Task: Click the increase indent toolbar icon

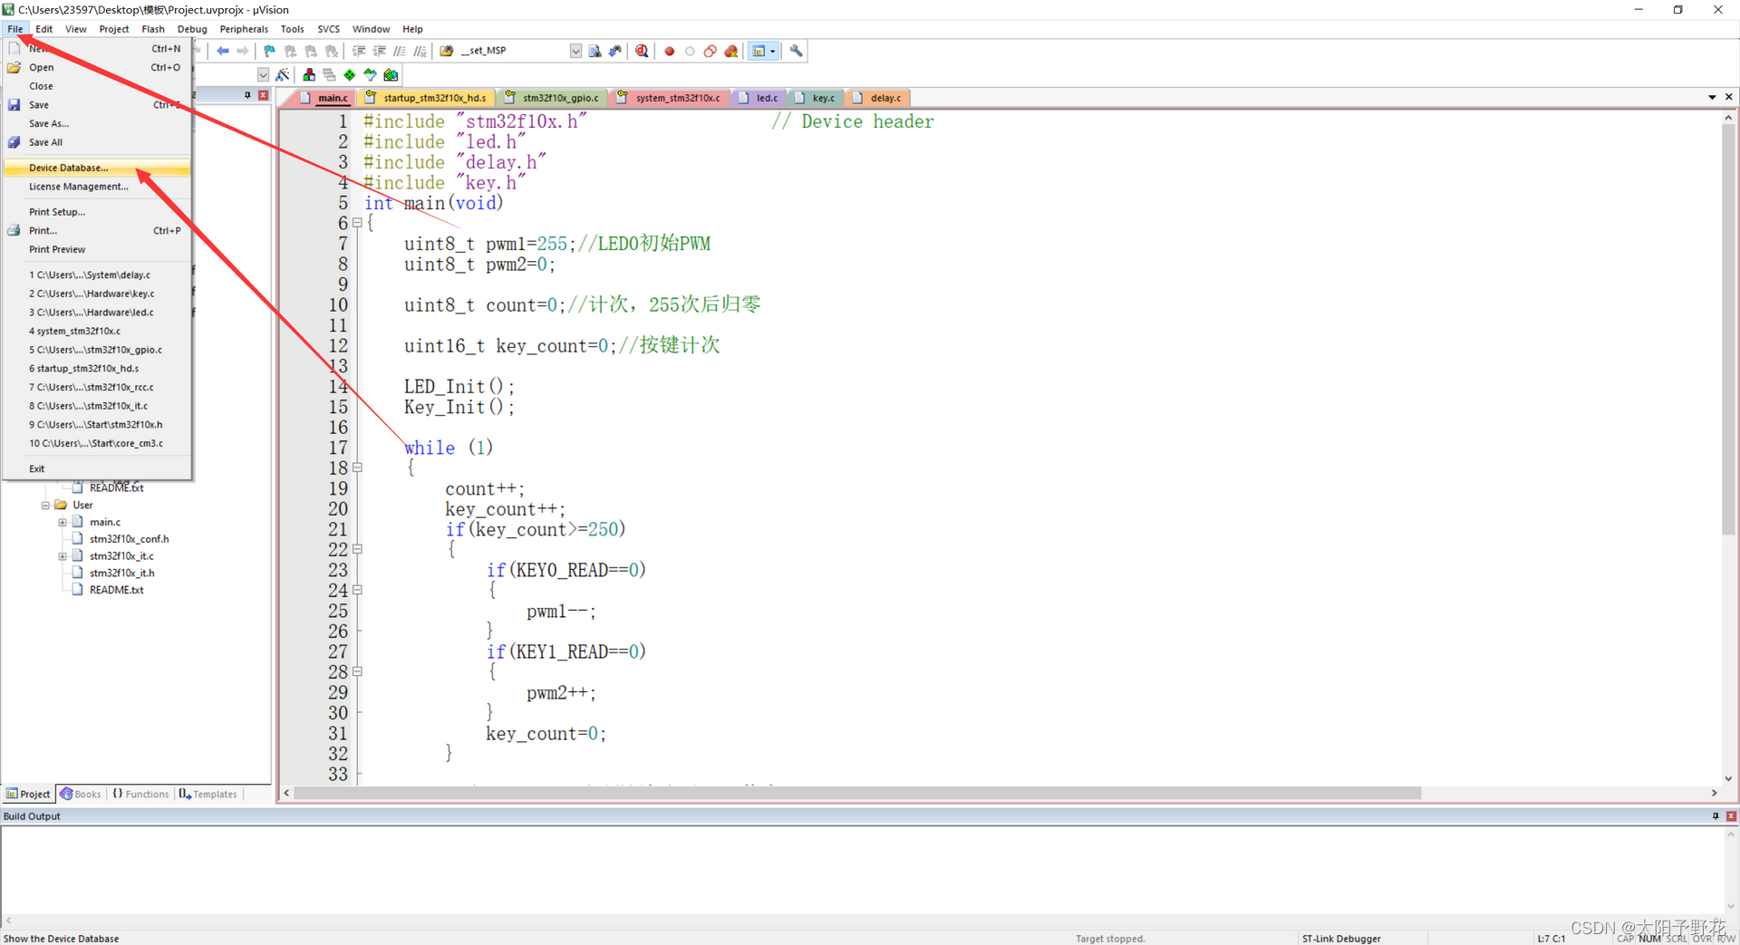Action: point(359,51)
